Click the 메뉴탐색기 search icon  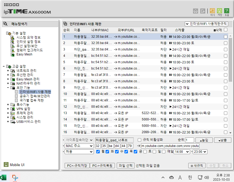pos(5,24)
